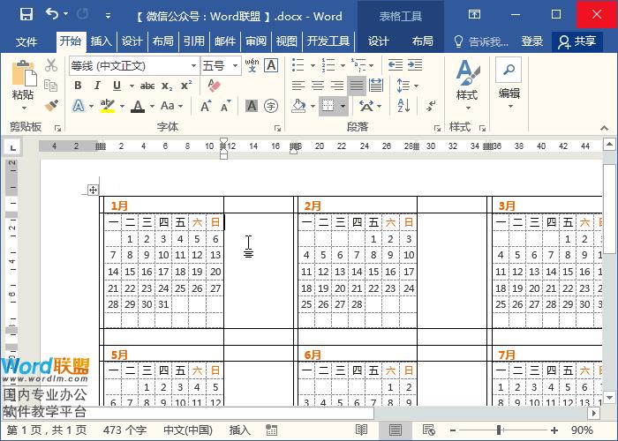Image resolution: width=618 pixels, height=441 pixels.
Task: Expand the borders dropdown arrow
Action: [x=343, y=106]
